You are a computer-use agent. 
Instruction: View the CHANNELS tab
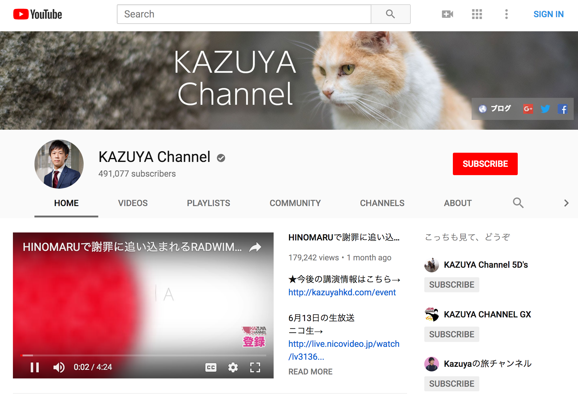click(382, 203)
